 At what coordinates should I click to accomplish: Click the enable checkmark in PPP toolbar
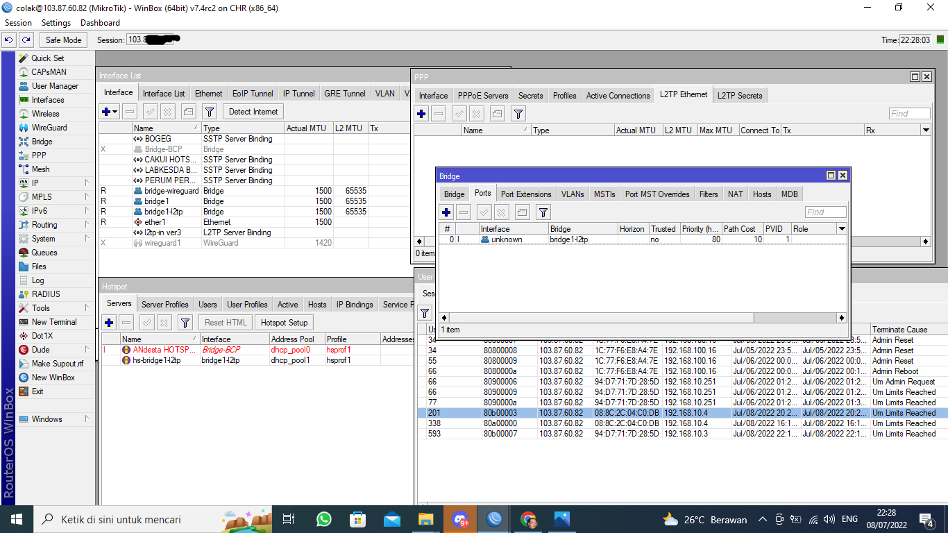[459, 114]
